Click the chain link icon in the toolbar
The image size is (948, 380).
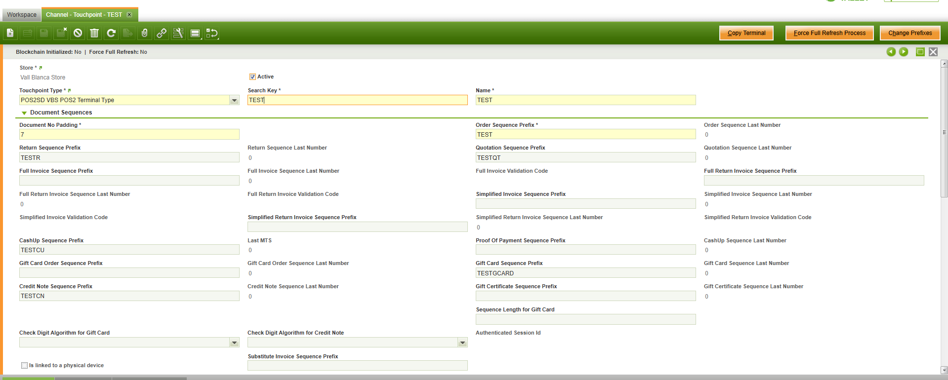[x=162, y=33]
